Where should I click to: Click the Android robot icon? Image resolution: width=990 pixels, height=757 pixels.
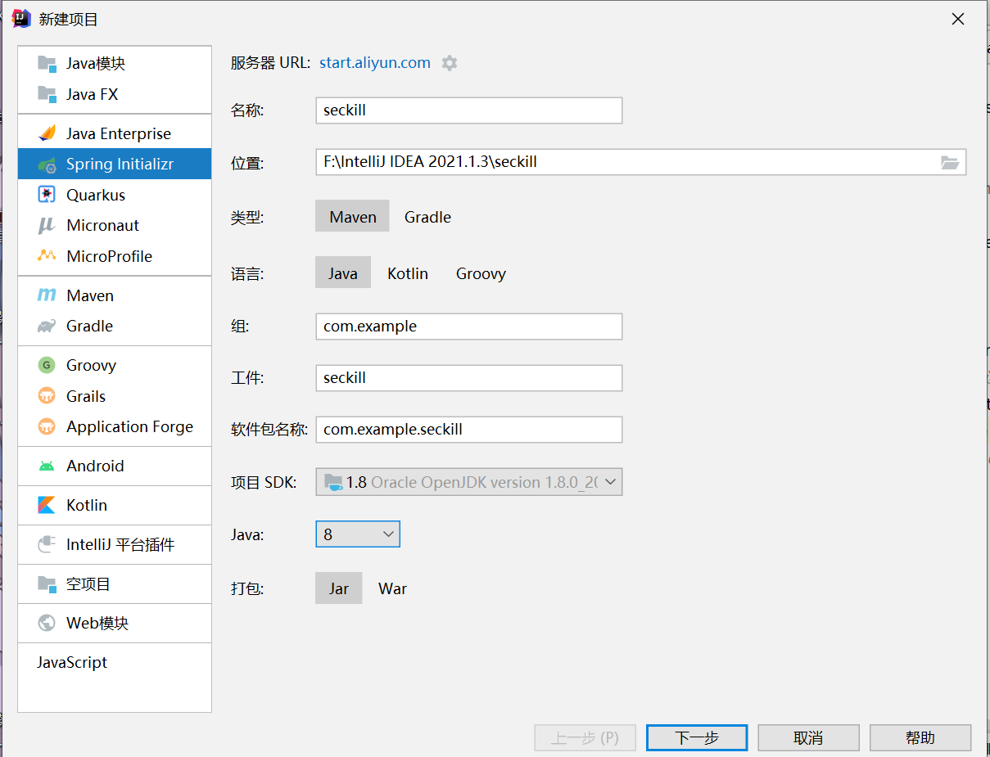(x=47, y=466)
